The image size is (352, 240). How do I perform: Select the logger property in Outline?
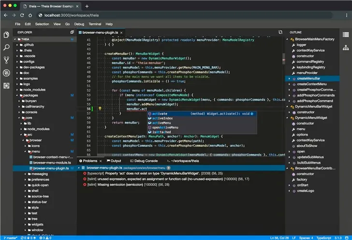(x=301, y=45)
